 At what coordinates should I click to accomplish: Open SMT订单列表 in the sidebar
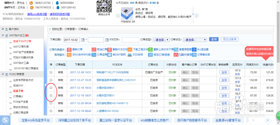click(x=21, y=47)
